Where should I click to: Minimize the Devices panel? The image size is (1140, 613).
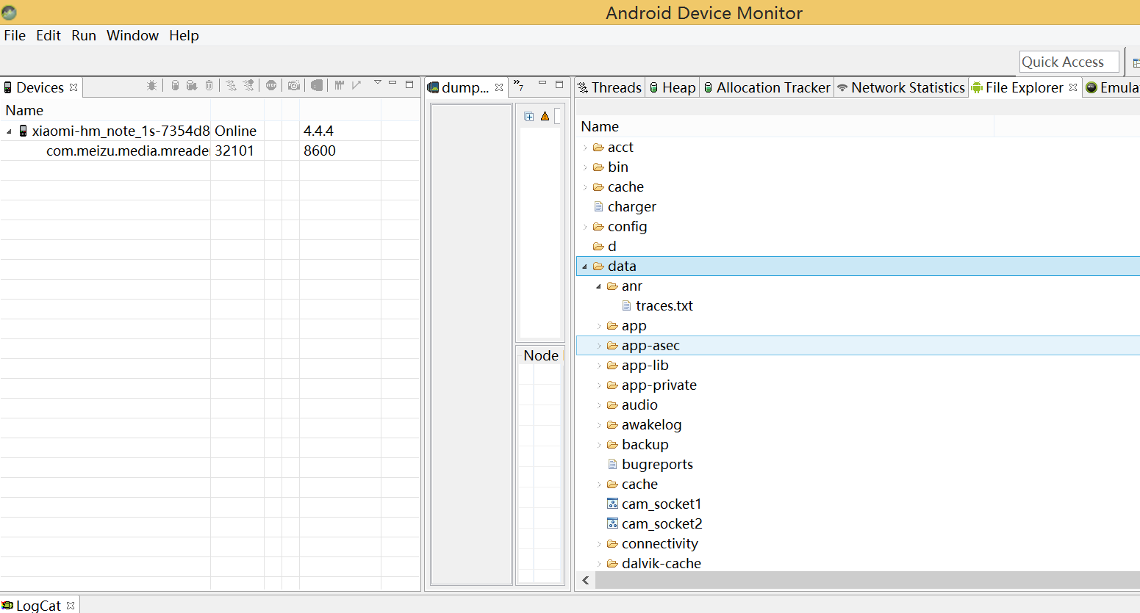pos(392,82)
